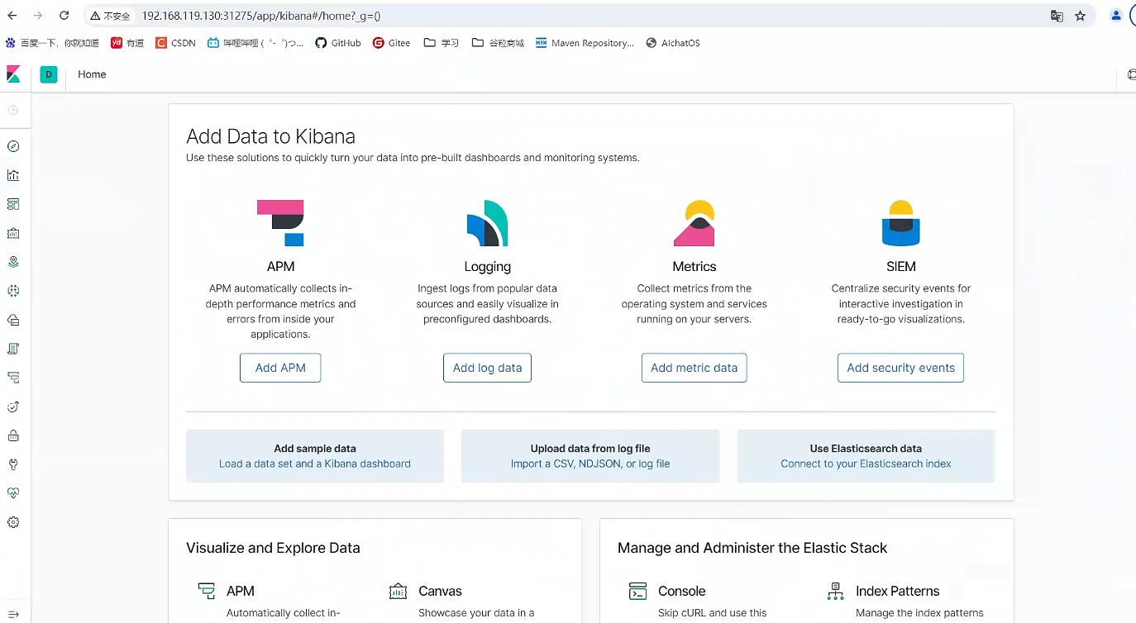Go back in browser history
The width and height of the screenshot is (1136, 623).
[12, 16]
